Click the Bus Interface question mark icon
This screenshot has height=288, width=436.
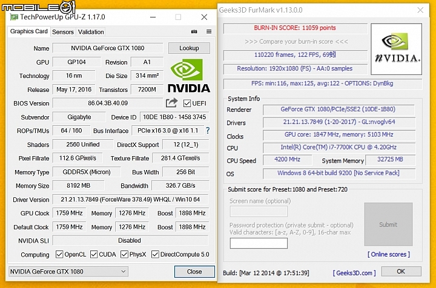pyautogui.click(x=208, y=131)
